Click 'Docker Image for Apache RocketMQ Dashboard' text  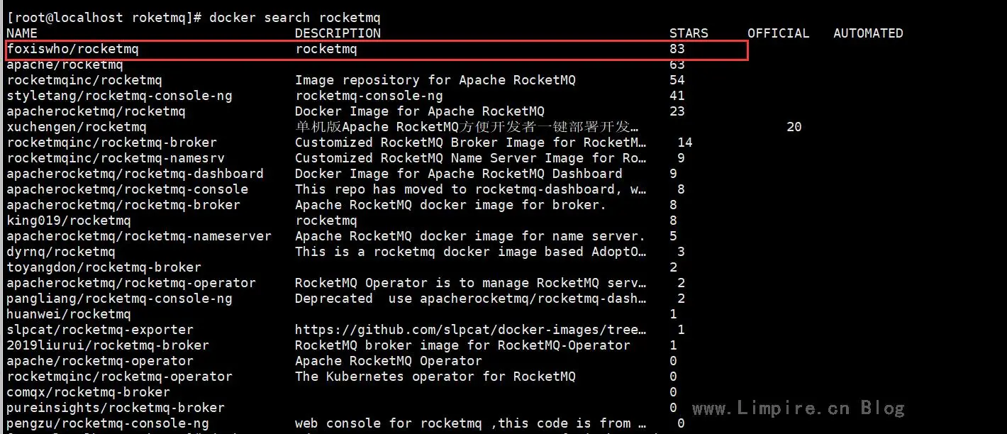[x=459, y=174]
